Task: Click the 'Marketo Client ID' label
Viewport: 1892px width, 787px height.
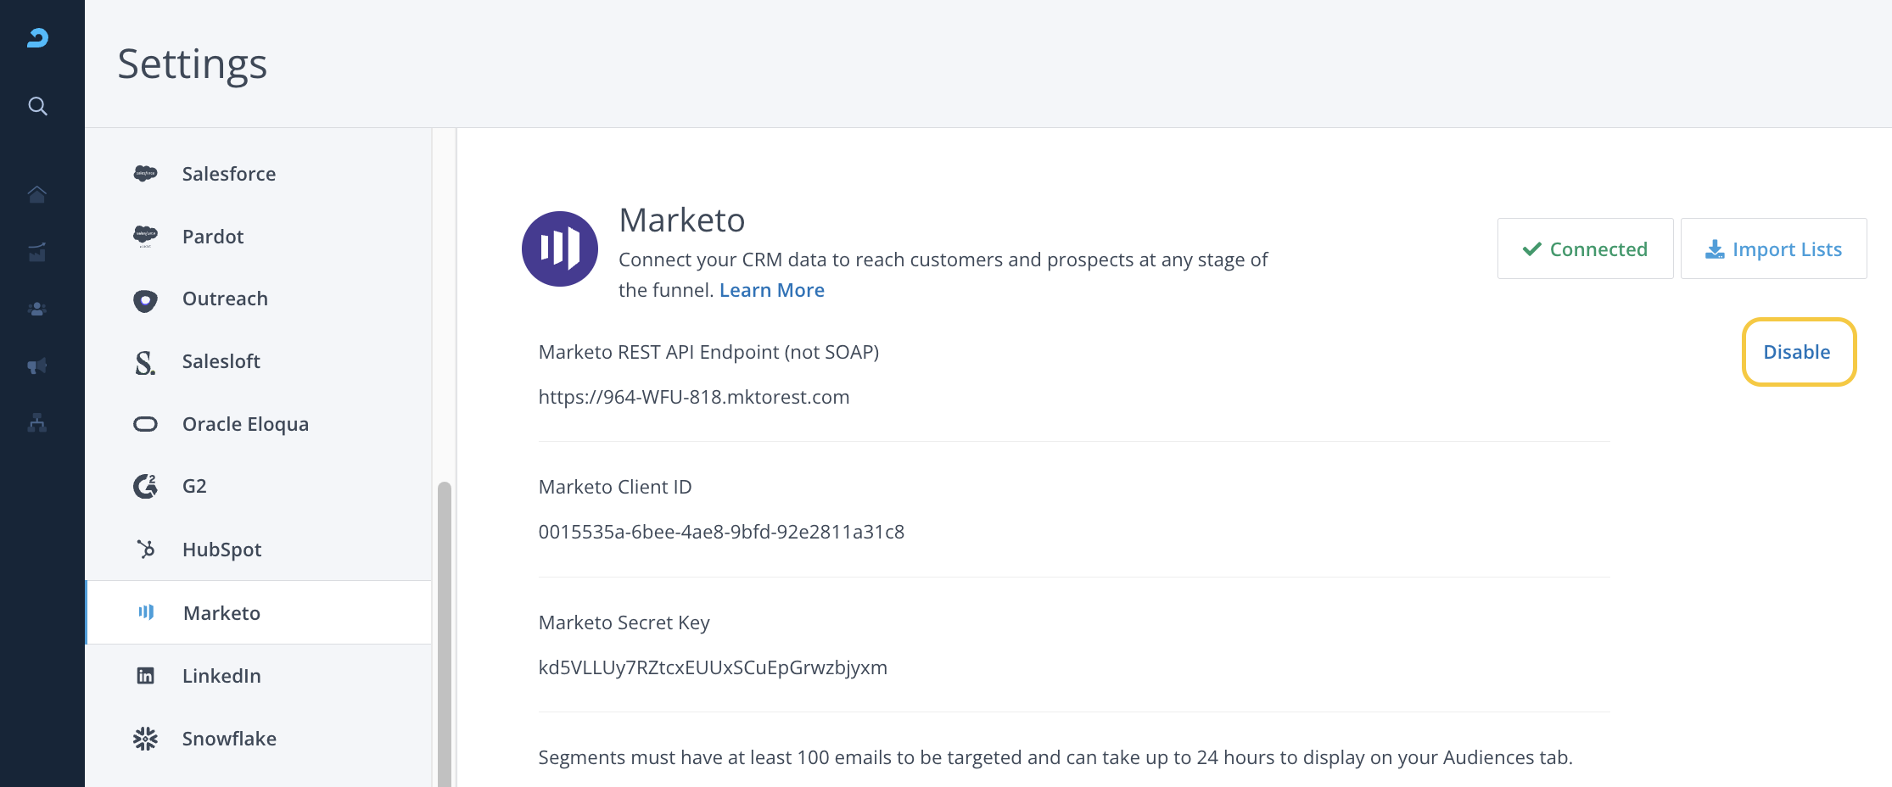Action: click(615, 487)
